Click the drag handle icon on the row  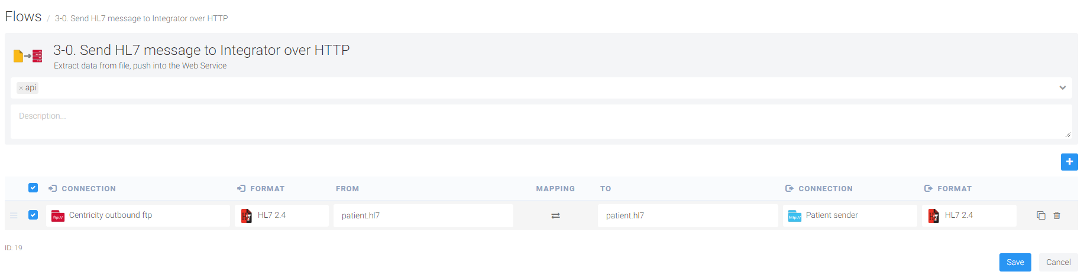pyautogui.click(x=14, y=215)
